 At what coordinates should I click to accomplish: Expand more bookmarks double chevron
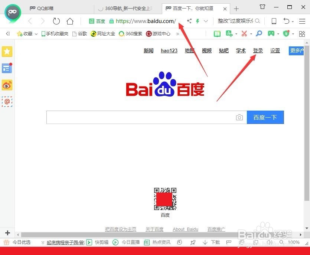[177, 34]
